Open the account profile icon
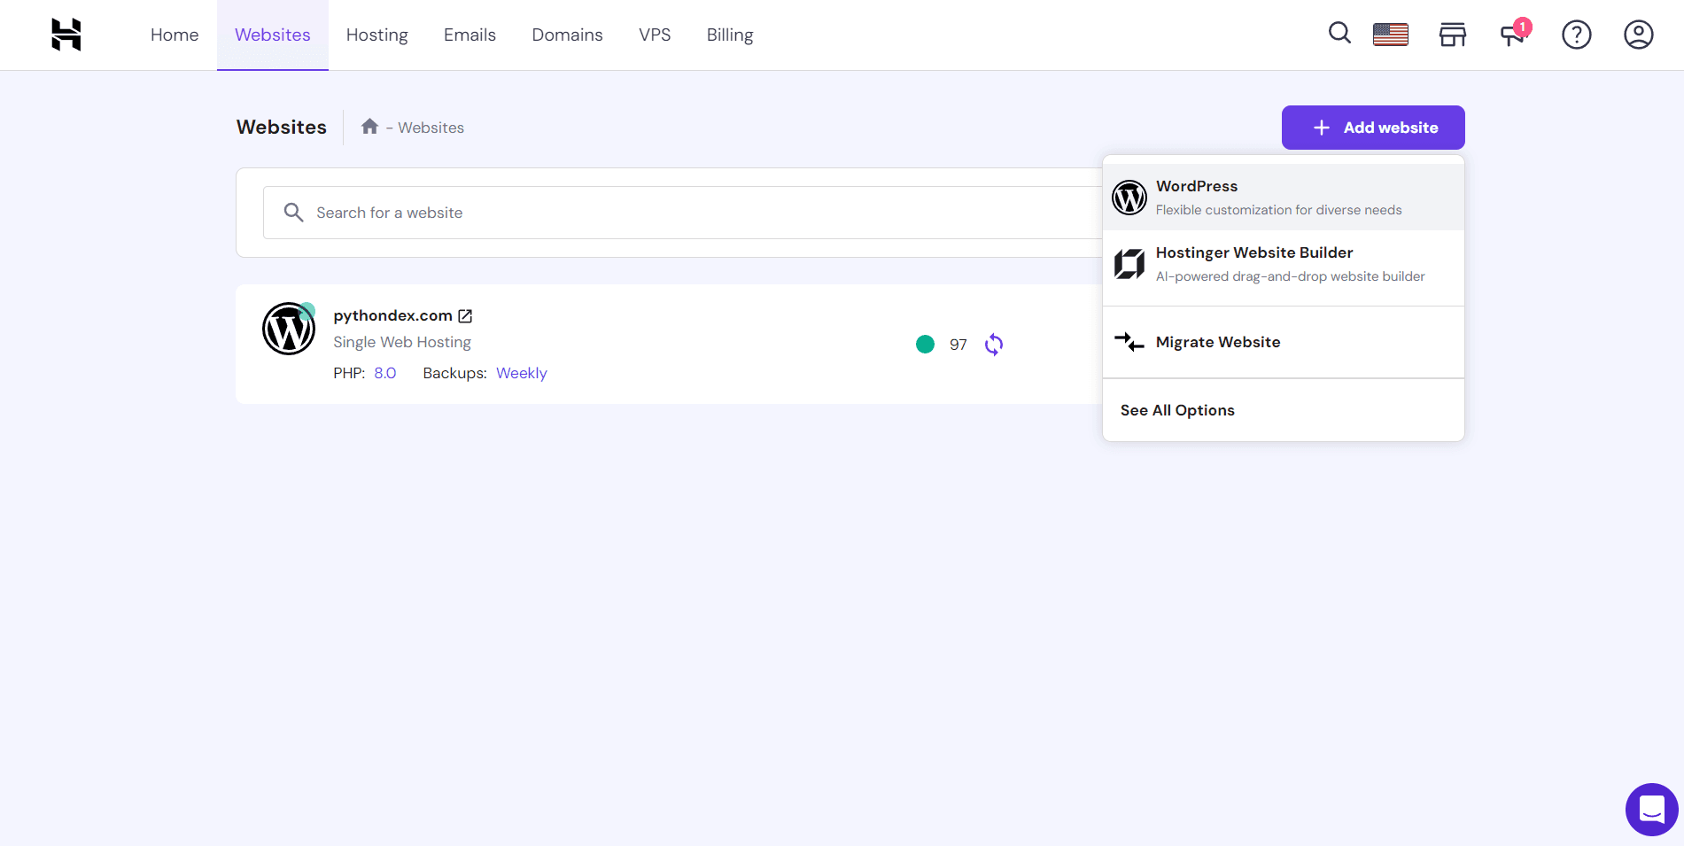The image size is (1684, 846). [1638, 35]
